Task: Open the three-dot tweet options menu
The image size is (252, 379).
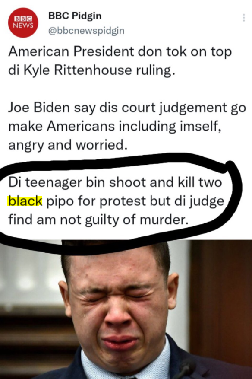Action: (x=244, y=18)
